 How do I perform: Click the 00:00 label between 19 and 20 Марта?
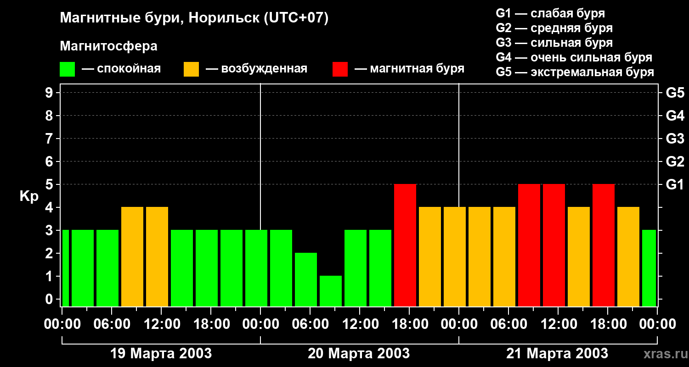[x=260, y=324]
